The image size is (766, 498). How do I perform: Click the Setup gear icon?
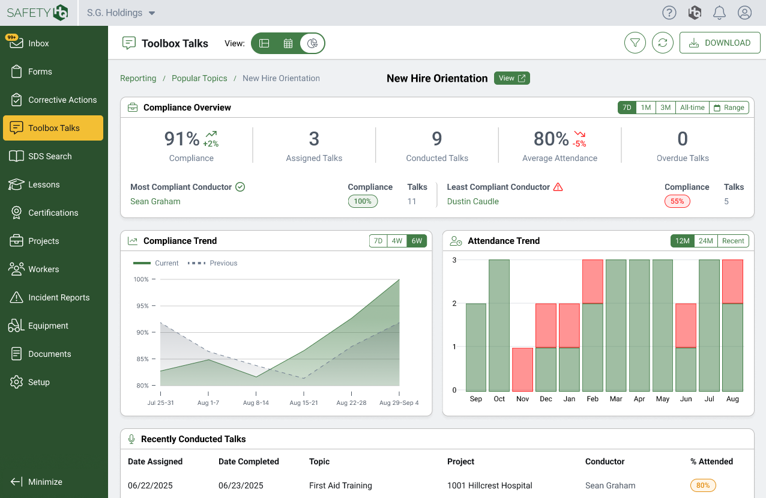(17, 382)
